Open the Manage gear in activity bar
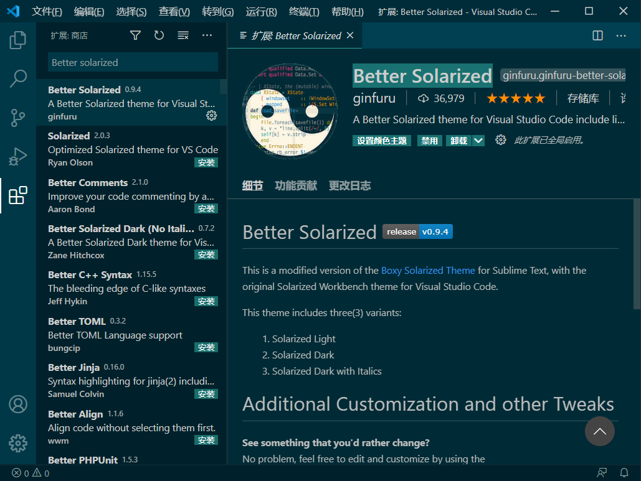Screen dimensions: 641x481 pyautogui.click(x=18, y=443)
